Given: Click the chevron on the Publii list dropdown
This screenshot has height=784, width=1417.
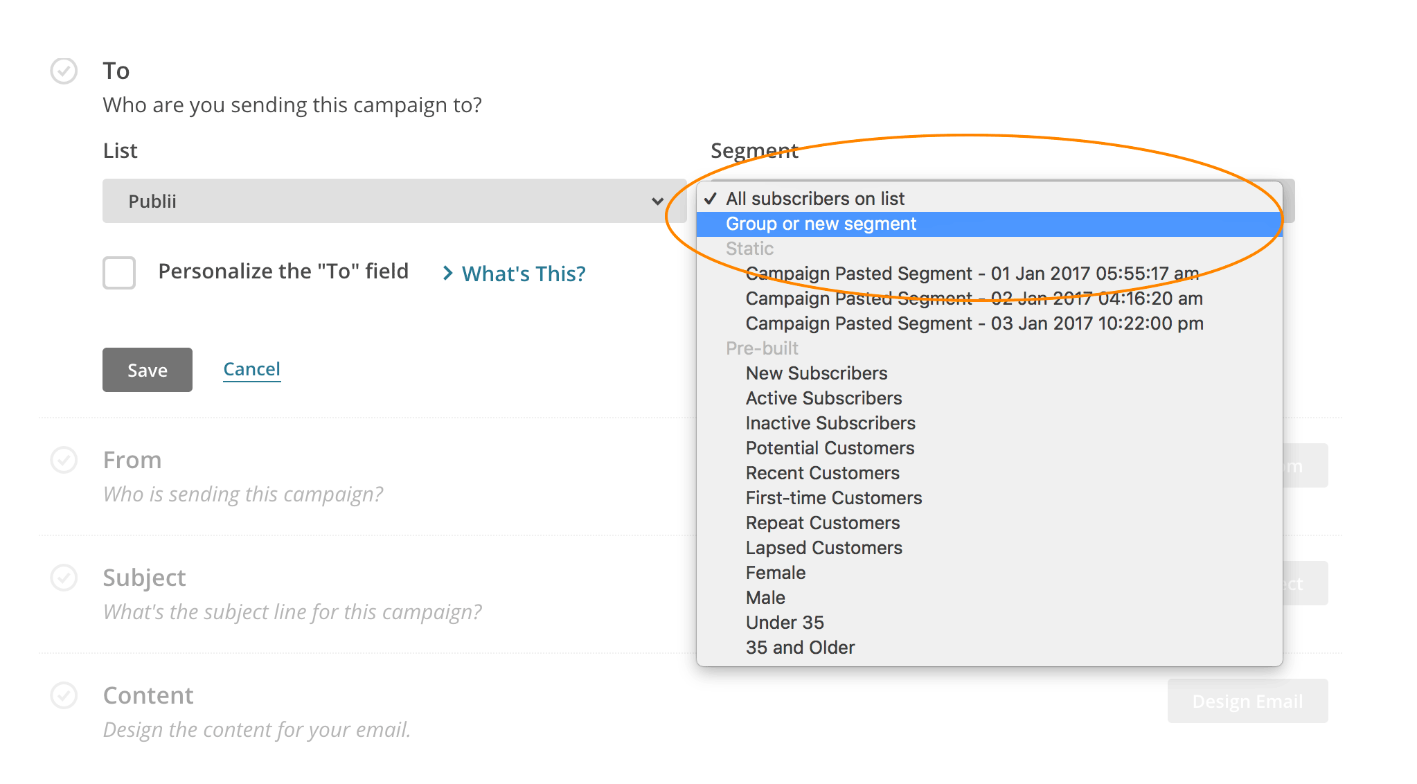Looking at the screenshot, I should point(657,202).
